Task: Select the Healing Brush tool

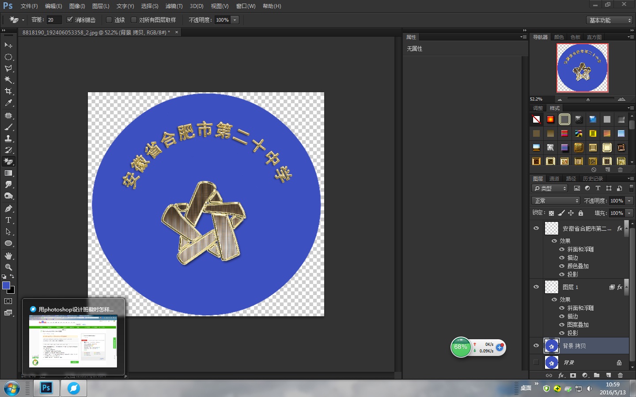Action: point(8,116)
